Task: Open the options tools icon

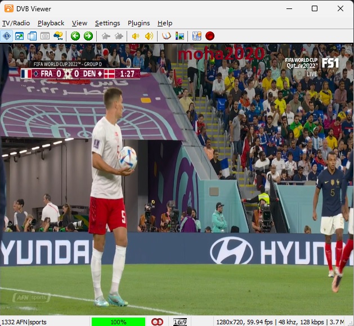Action: tap(197, 36)
